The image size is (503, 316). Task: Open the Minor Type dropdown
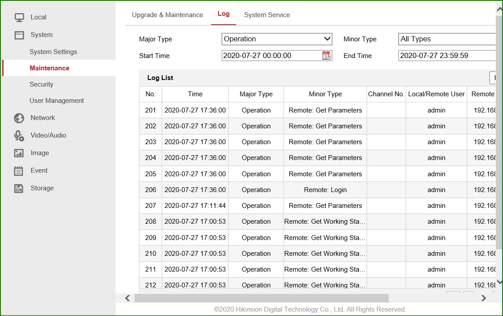tap(447, 39)
